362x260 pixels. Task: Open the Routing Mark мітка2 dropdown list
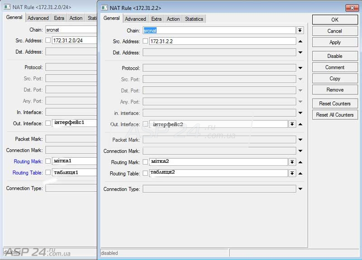(292, 162)
